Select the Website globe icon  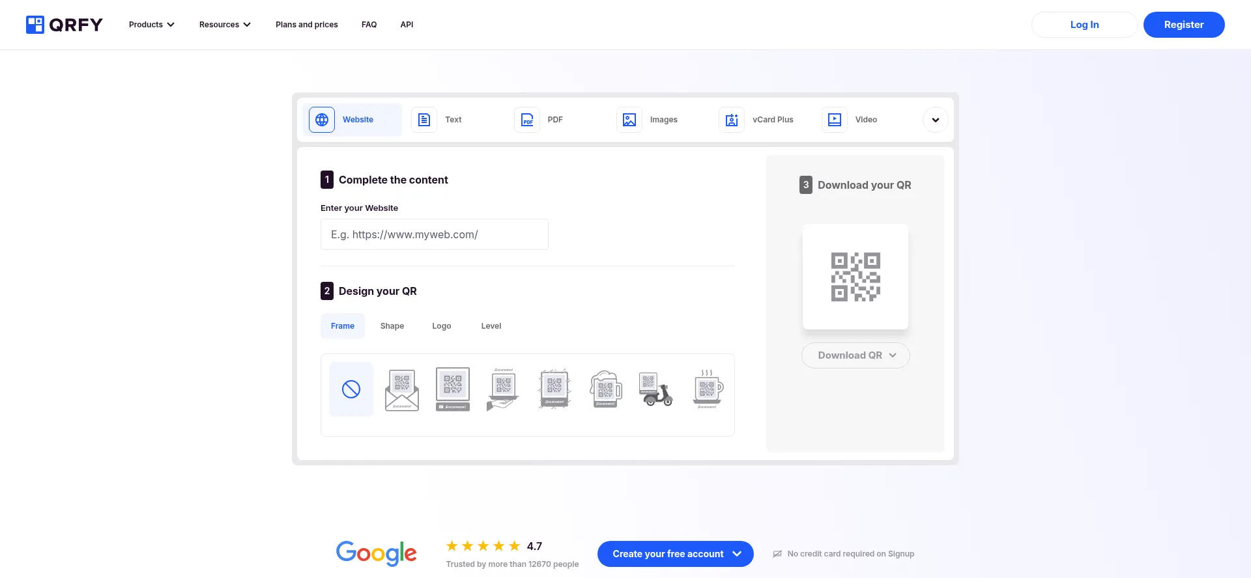click(322, 120)
